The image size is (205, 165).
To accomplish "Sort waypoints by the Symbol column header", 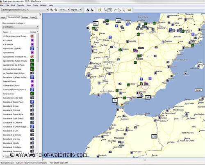I will pos(33,32).
